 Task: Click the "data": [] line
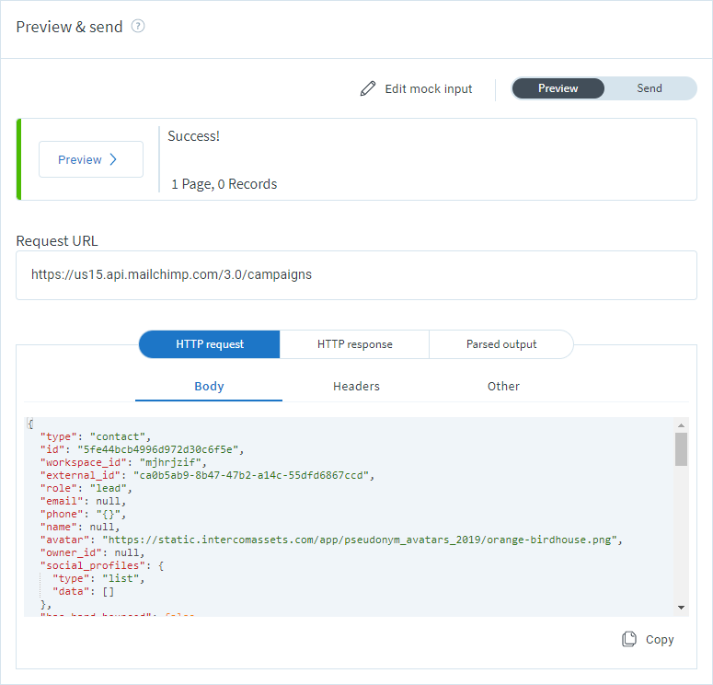(83, 591)
